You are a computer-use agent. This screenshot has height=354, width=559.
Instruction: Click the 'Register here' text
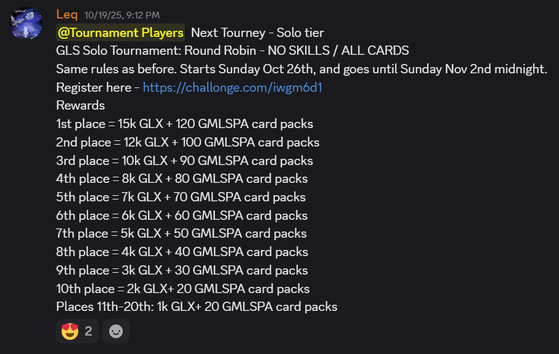93,87
